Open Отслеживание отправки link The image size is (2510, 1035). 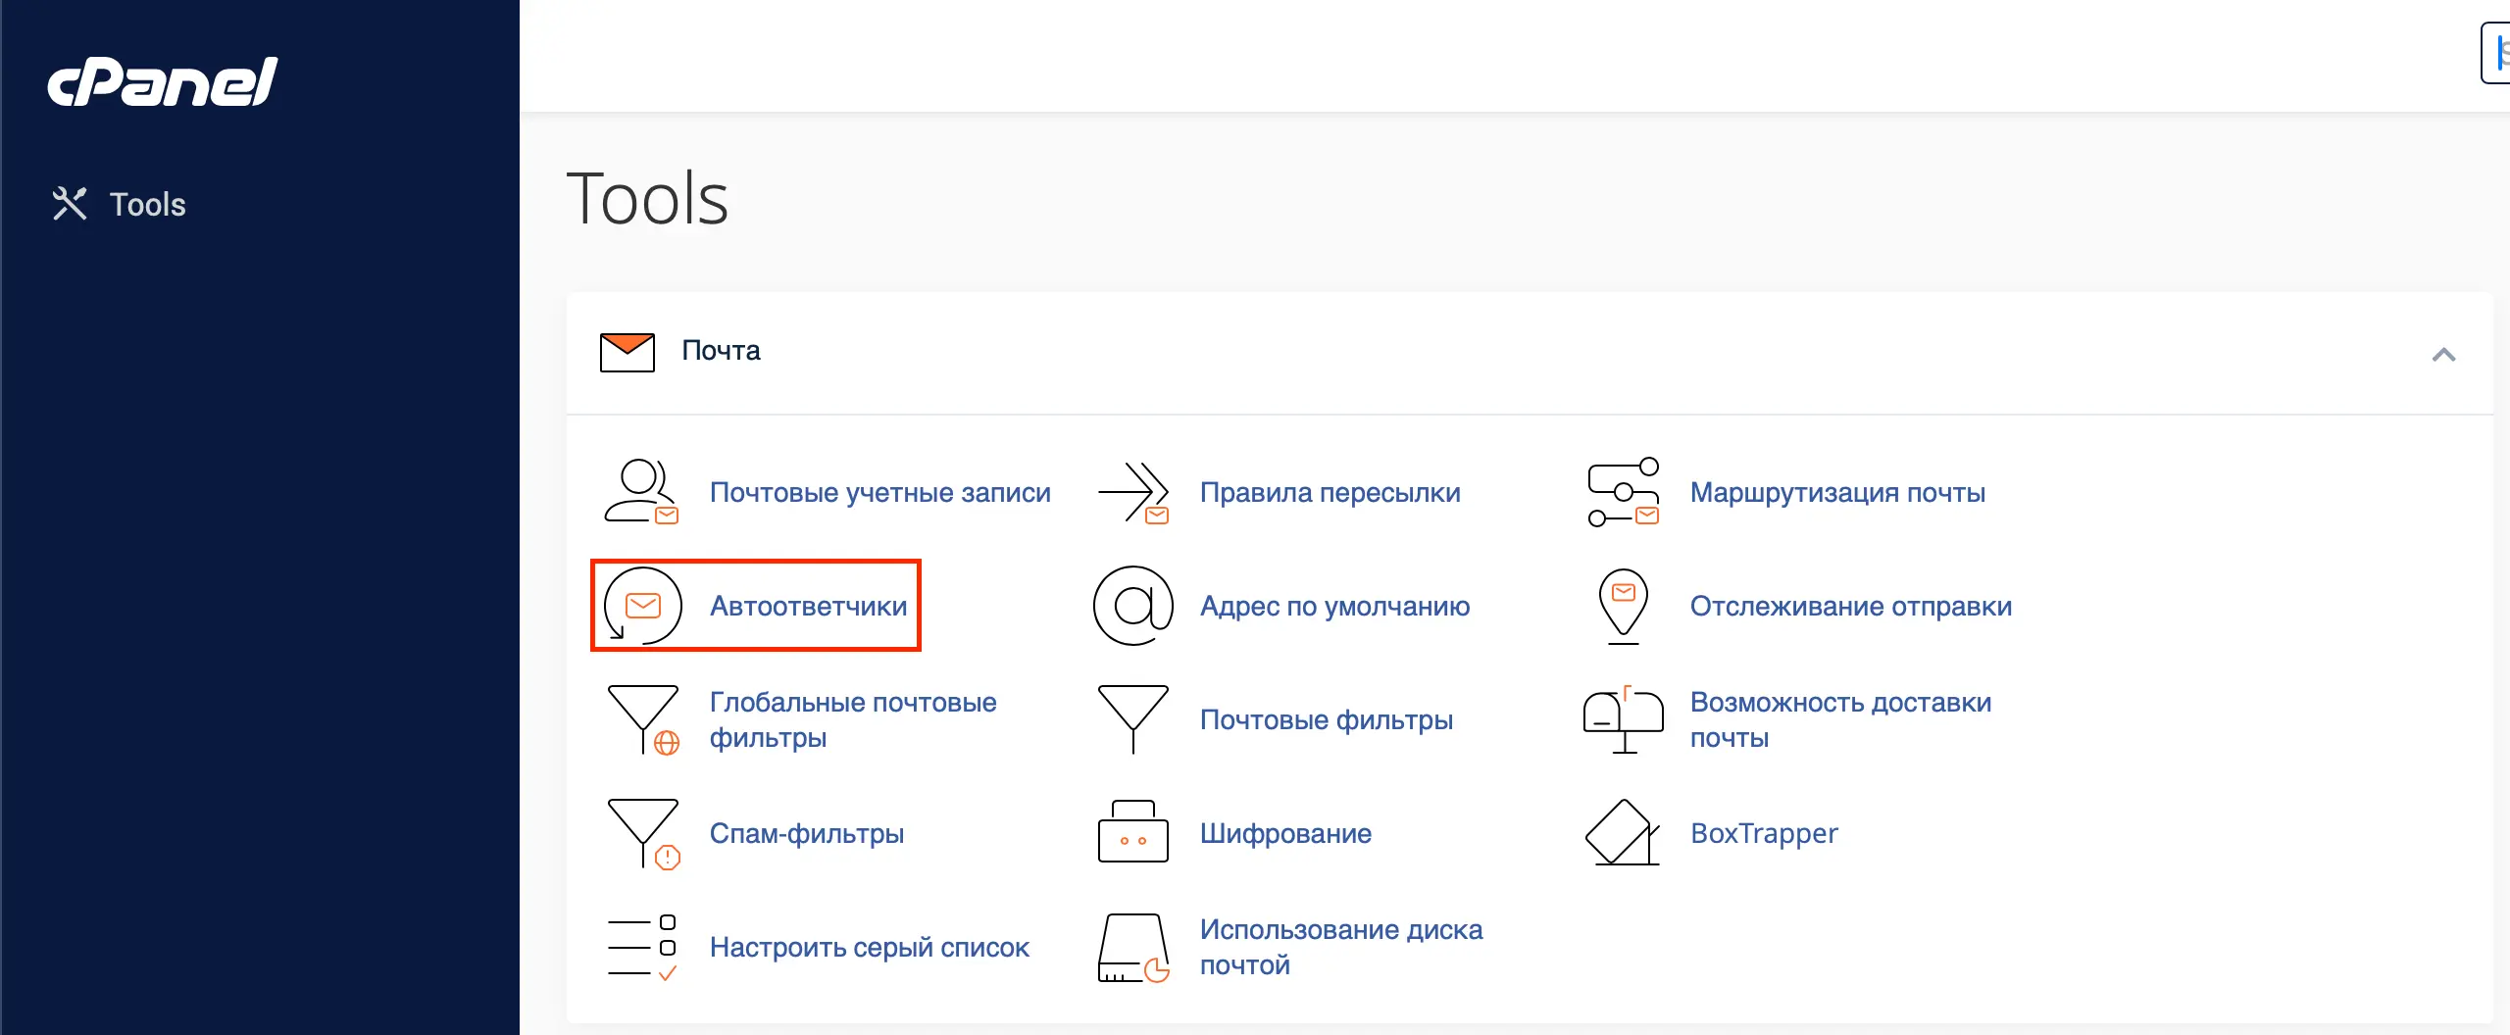tap(1851, 606)
